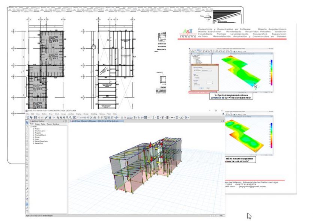Switch to the Tables tab in Model Explorer
Screen dimensions: 313x221
[x=43, y=124]
